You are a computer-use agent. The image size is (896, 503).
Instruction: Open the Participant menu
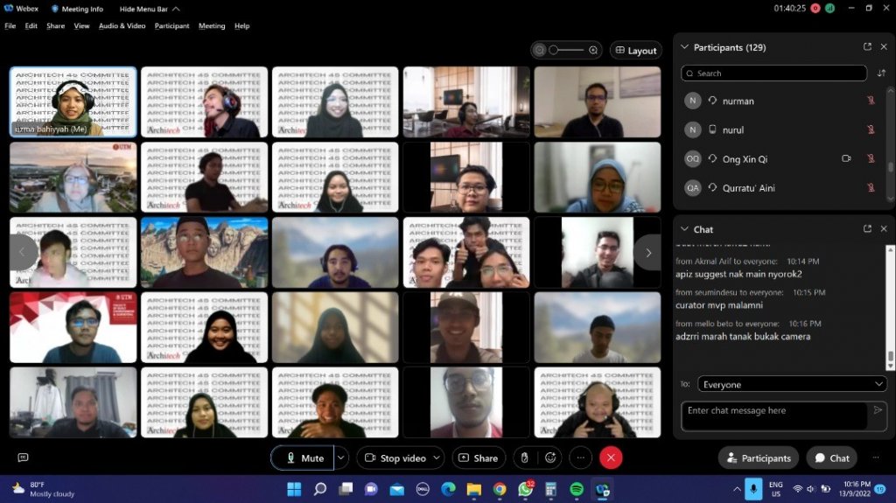click(171, 26)
